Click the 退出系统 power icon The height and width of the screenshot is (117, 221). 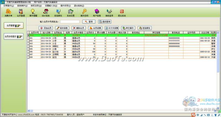tap(122, 12)
